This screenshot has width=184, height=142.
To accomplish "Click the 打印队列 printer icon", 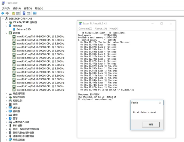I will (10, 101).
